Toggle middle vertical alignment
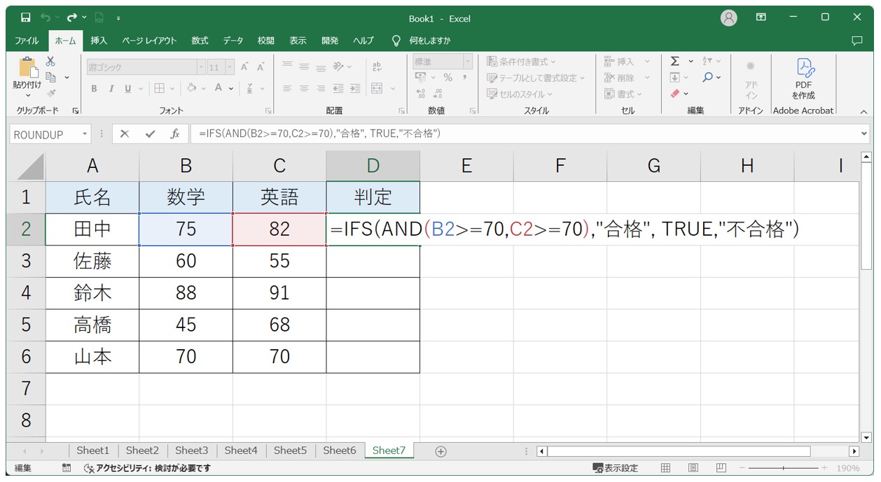Screen dimensions: 881x482 pos(304,66)
